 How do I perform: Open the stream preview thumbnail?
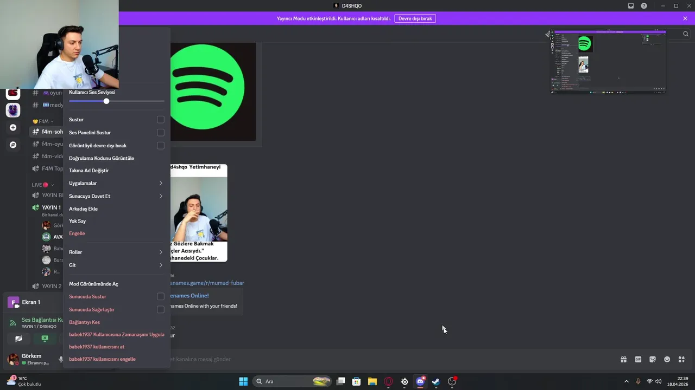(x=608, y=62)
